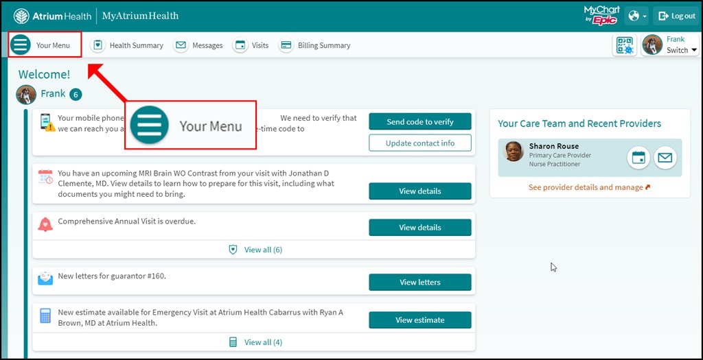Click text New letters for guarantor #160.
This screenshot has height=360, width=703.
coord(112,276)
